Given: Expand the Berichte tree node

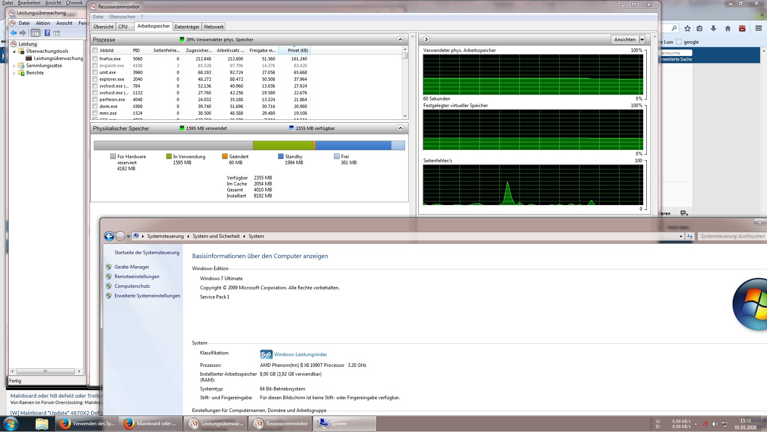Looking at the screenshot, I should point(14,73).
